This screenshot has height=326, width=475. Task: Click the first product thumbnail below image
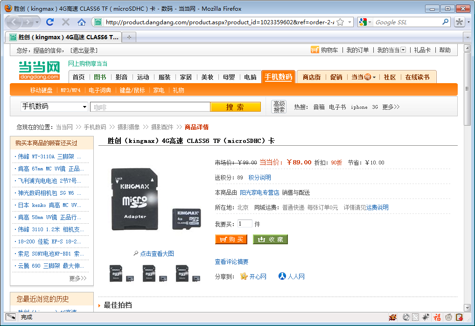(x=121, y=273)
